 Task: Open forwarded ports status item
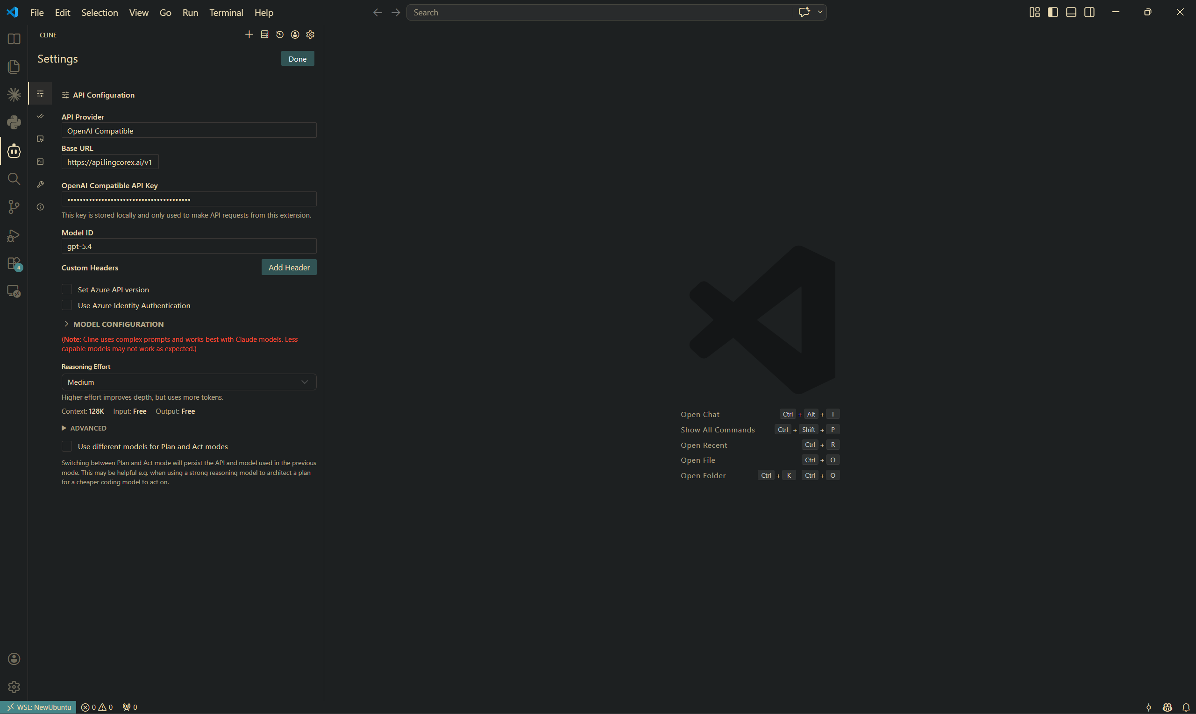click(x=130, y=707)
